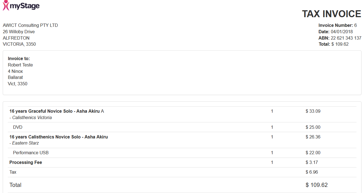Image resolution: width=362 pixels, height=193 pixels.
Task: Select the Calisthenics Victoria subtitle
Action: [x=31, y=117]
